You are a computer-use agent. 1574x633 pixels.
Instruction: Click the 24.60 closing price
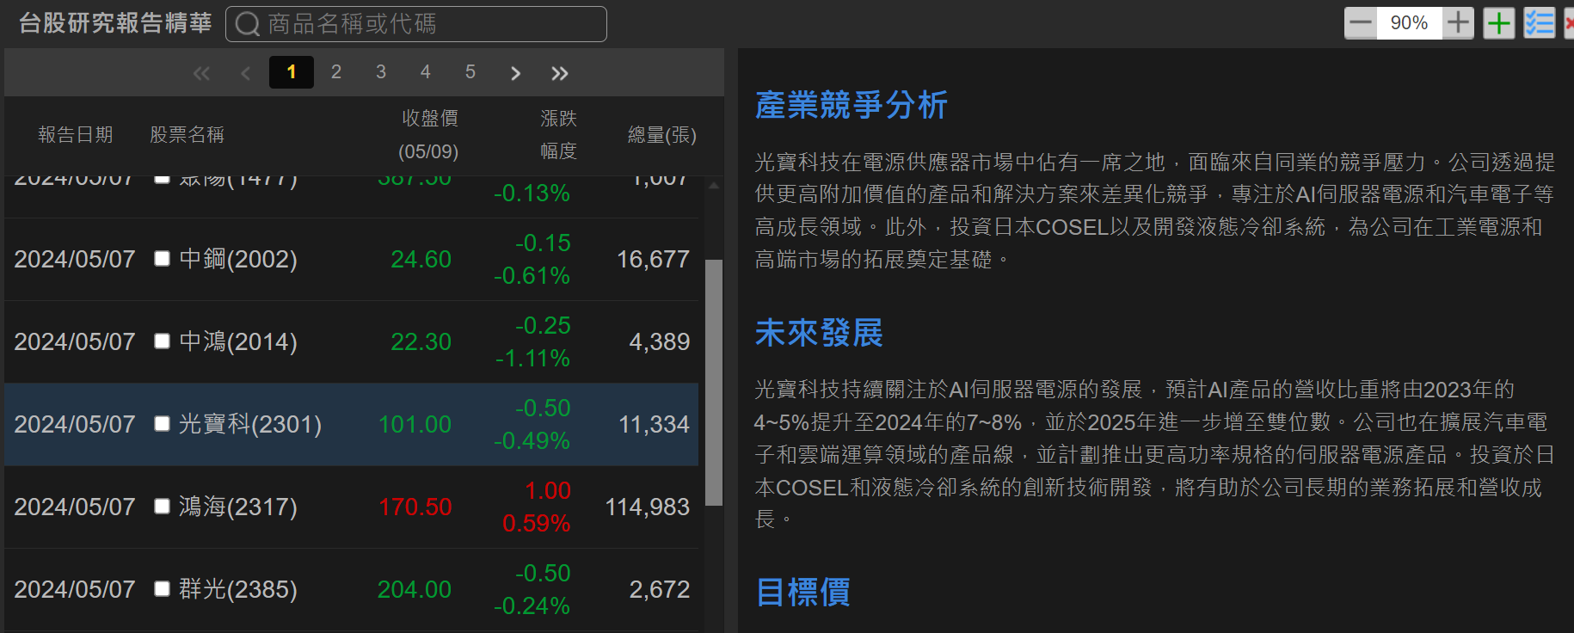pyautogui.click(x=421, y=259)
